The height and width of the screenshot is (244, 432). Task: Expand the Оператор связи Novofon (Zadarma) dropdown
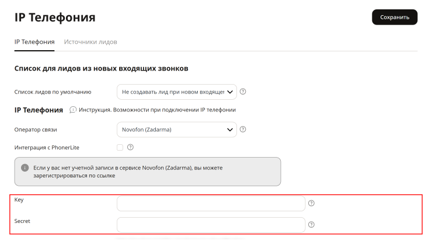[x=177, y=130]
